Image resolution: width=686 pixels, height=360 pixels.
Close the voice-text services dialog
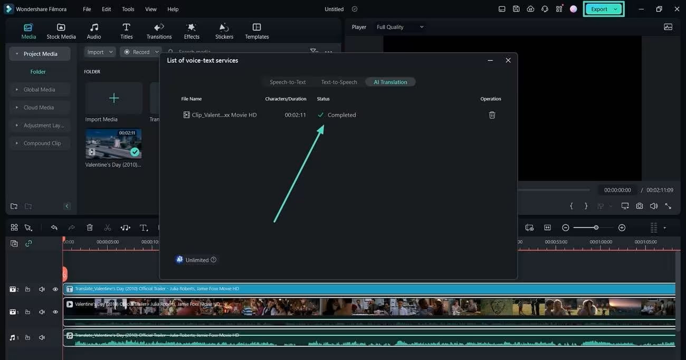(508, 60)
